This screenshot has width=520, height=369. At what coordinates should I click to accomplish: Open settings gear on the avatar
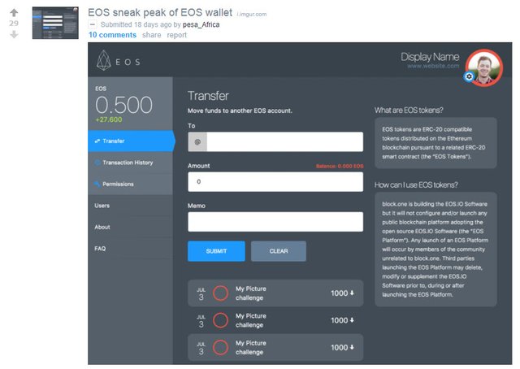[469, 76]
